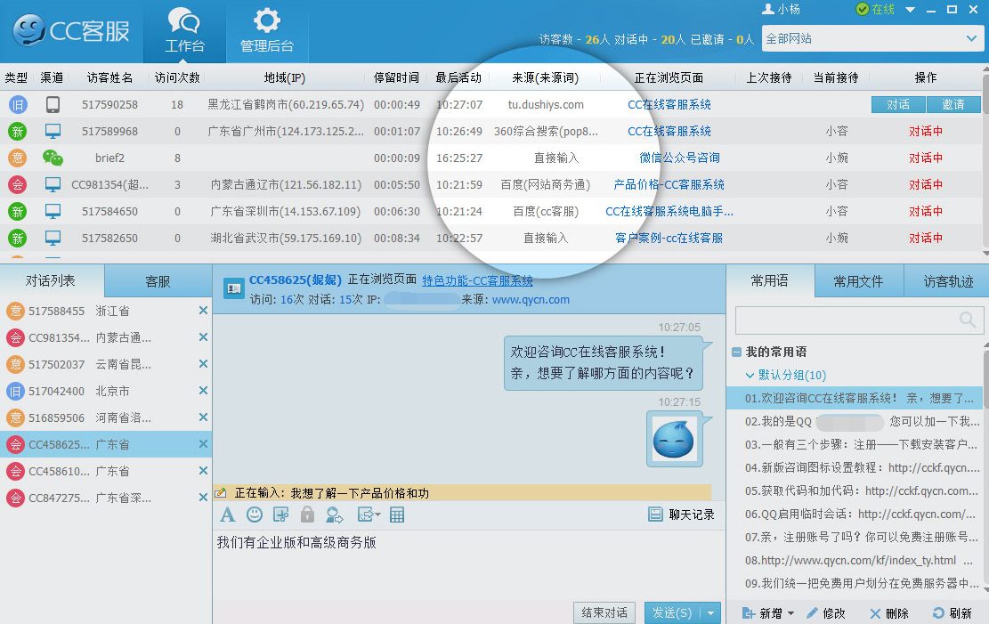
Task: Close the 517588455 浙江省 conversation
Action: tap(203, 311)
